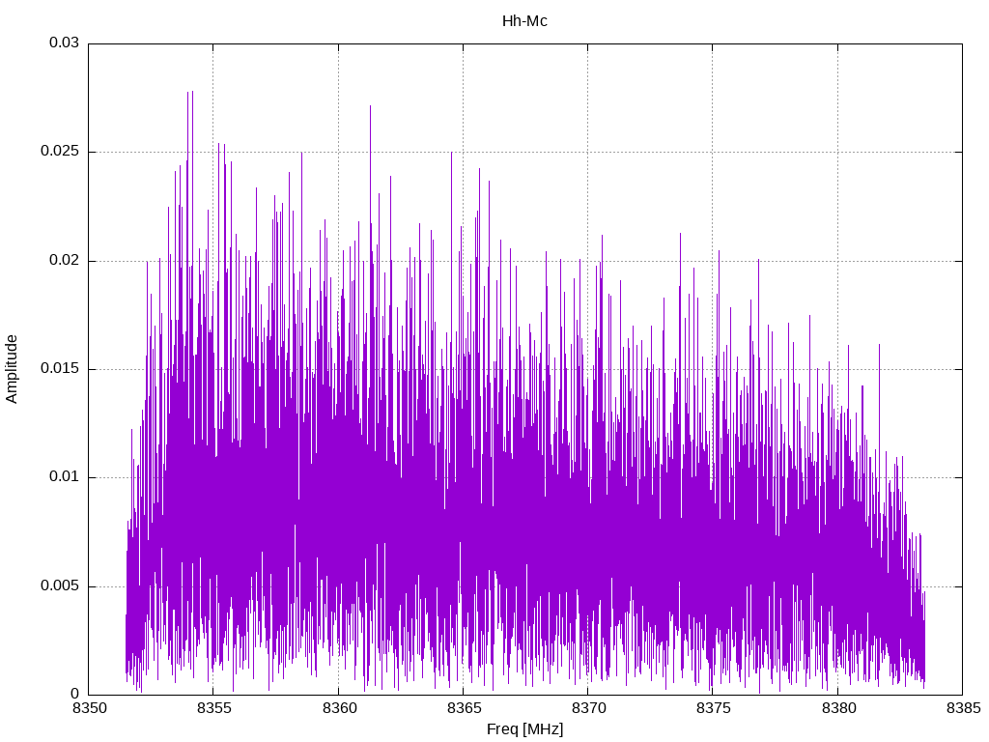Click the 0.02 y-axis tick label
The height and width of the screenshot is (742, 989).
pyautogui.click(x=65, y=260)
